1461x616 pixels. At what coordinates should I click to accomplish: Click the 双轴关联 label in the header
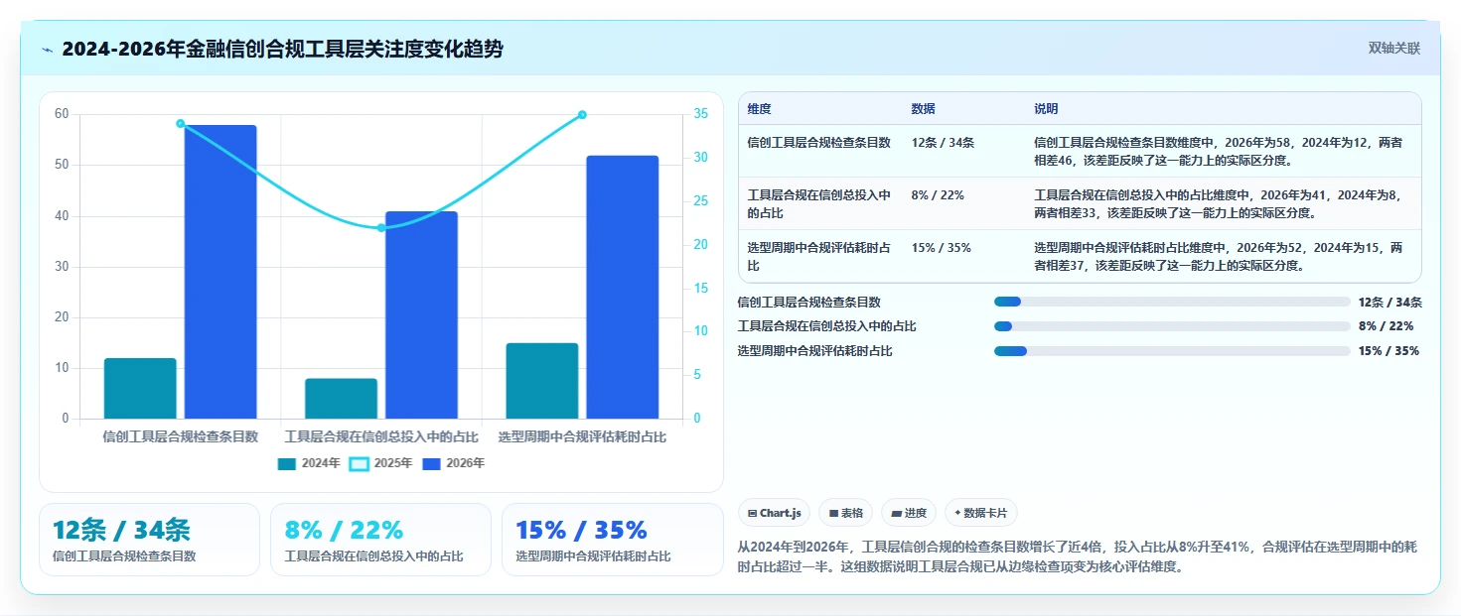(1394, 48)
